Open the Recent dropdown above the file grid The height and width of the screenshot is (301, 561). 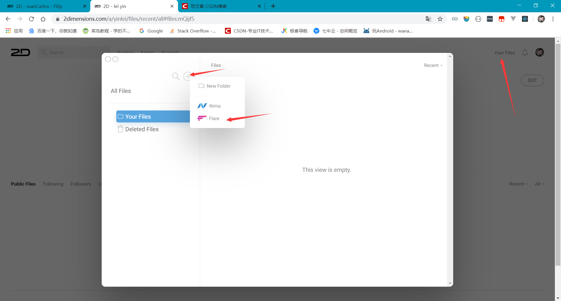pos(518,184)
